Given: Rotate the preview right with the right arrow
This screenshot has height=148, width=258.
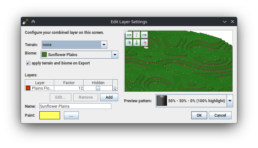Looking at the screenshot, I should [144, 35].
